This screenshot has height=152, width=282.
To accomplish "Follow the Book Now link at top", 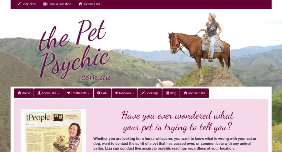I will (x=27, y=4).
